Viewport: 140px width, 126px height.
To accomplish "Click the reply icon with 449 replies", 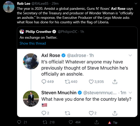I will (44, 82).
